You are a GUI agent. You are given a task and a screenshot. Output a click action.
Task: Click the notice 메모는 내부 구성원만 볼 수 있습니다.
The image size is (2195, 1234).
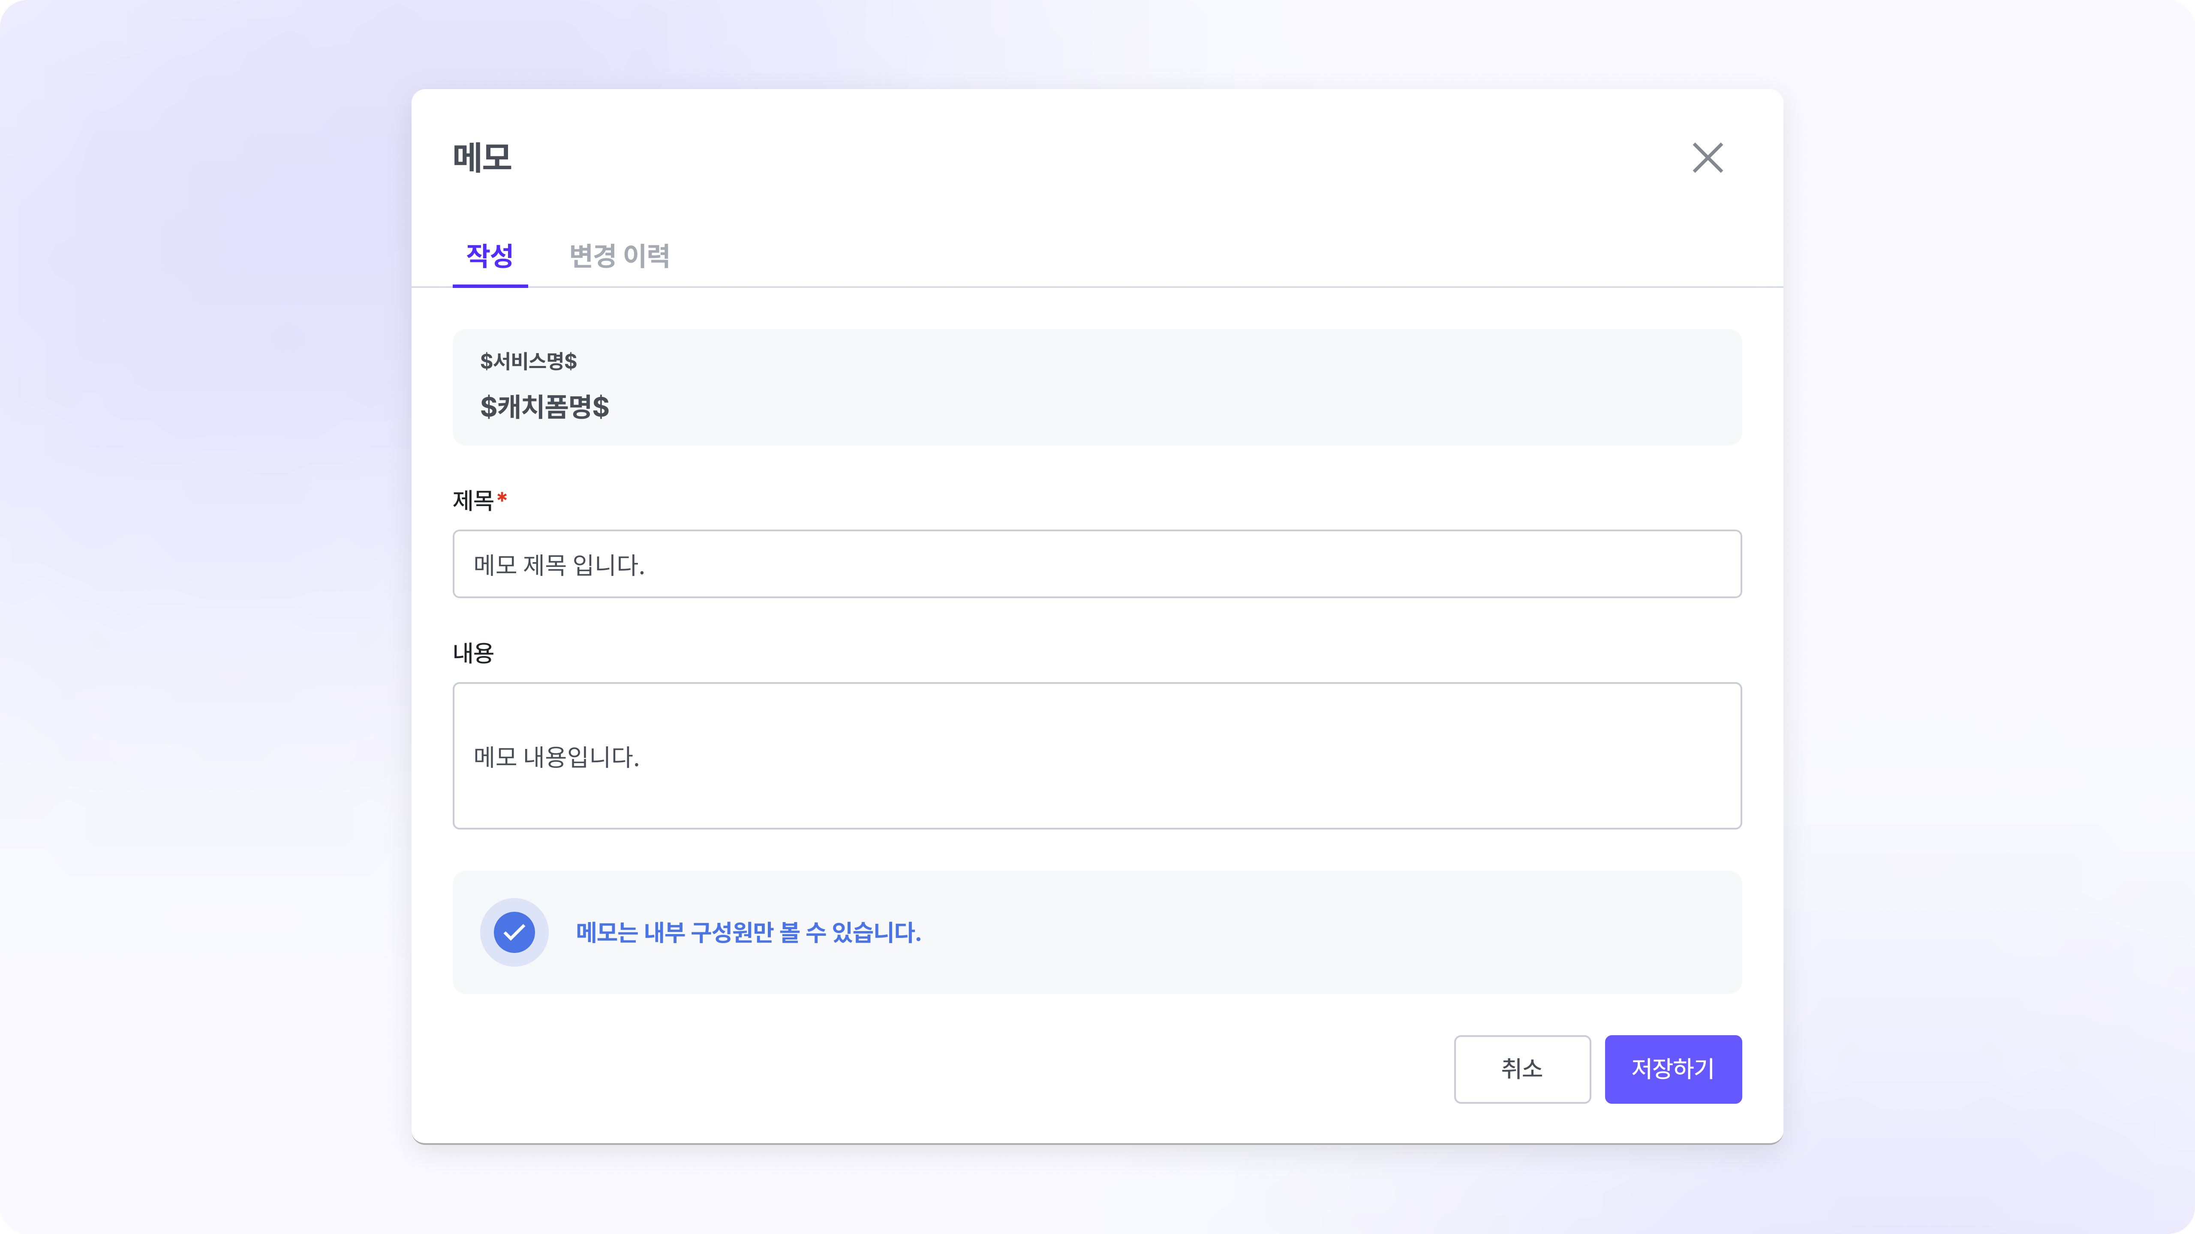click(x=748, y=932)
